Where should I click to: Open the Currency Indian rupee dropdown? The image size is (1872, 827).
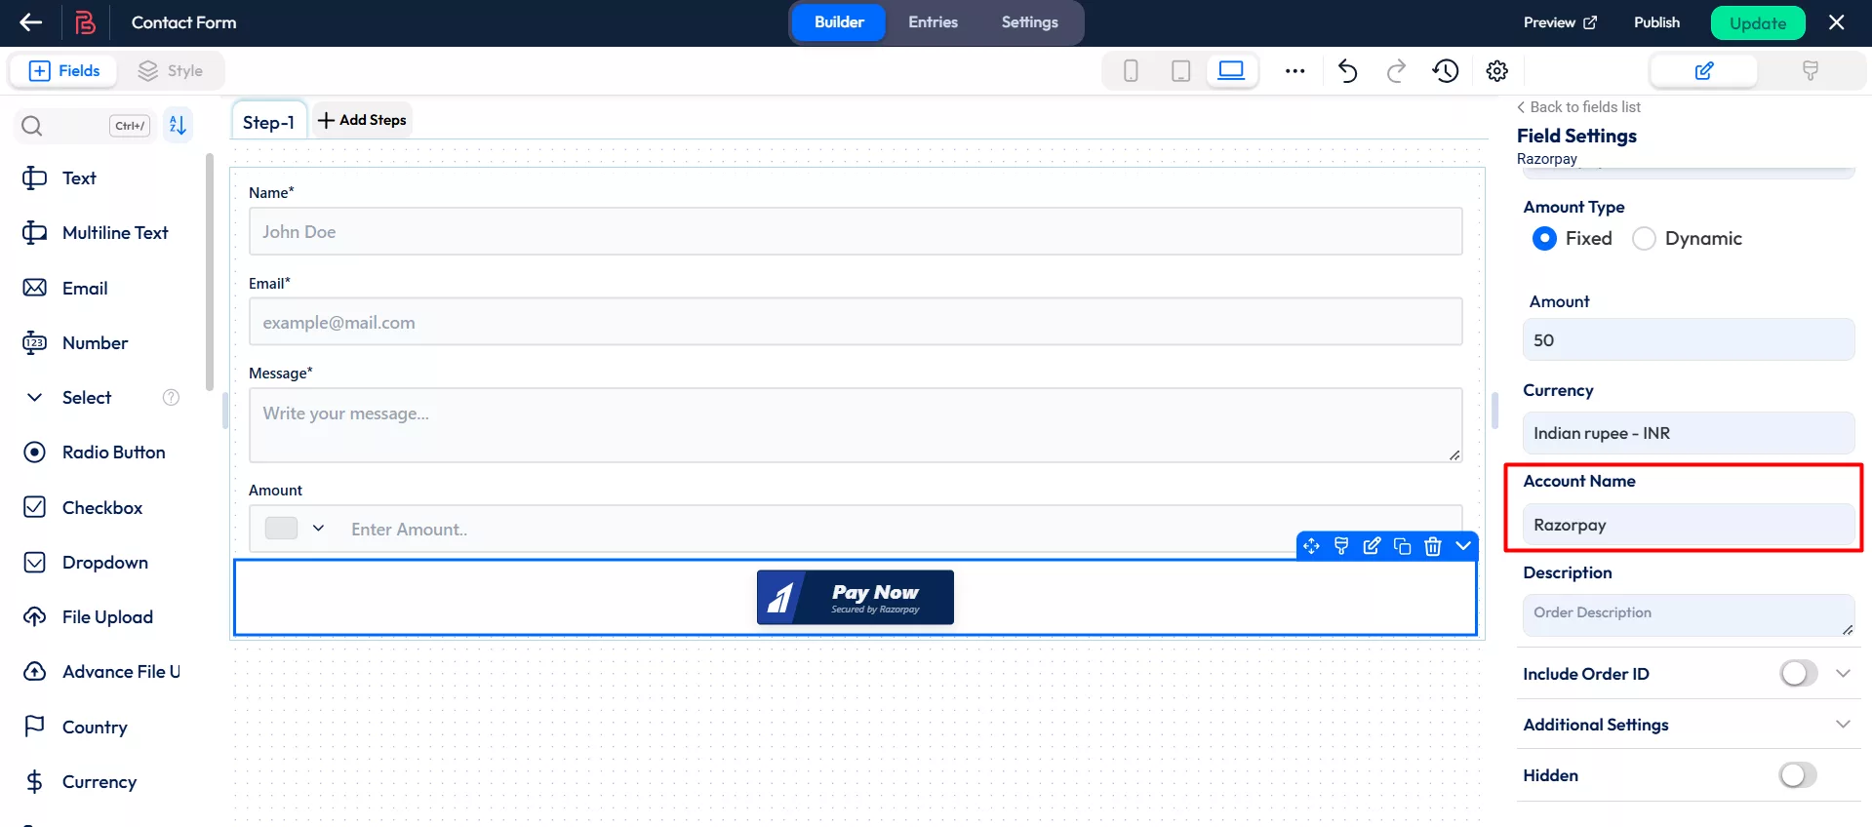(x=1689, y=433)
